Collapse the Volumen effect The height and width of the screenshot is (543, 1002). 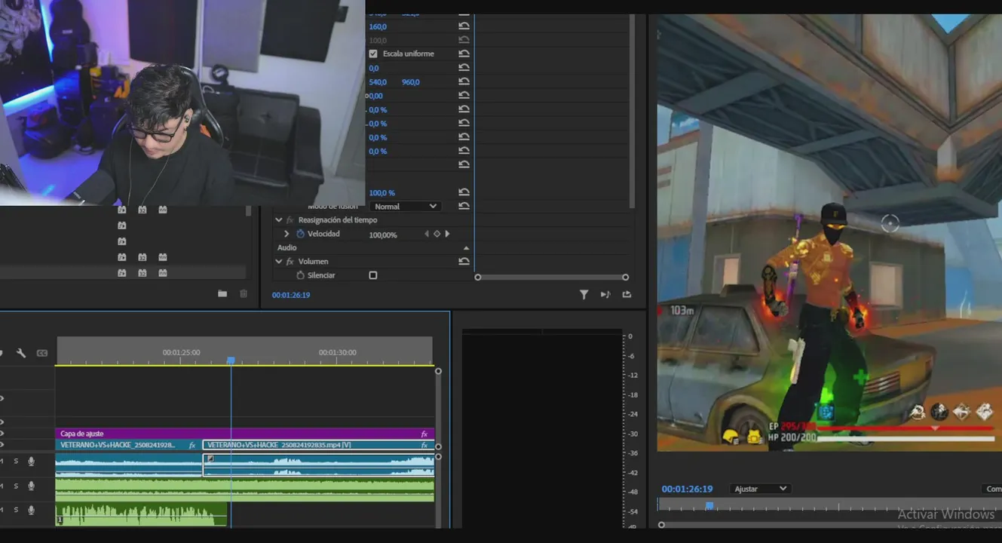point(279,262)
